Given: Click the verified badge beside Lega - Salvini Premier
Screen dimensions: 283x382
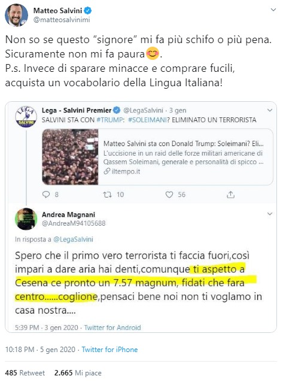Looking at the screenshot, I should pos(117,110).
